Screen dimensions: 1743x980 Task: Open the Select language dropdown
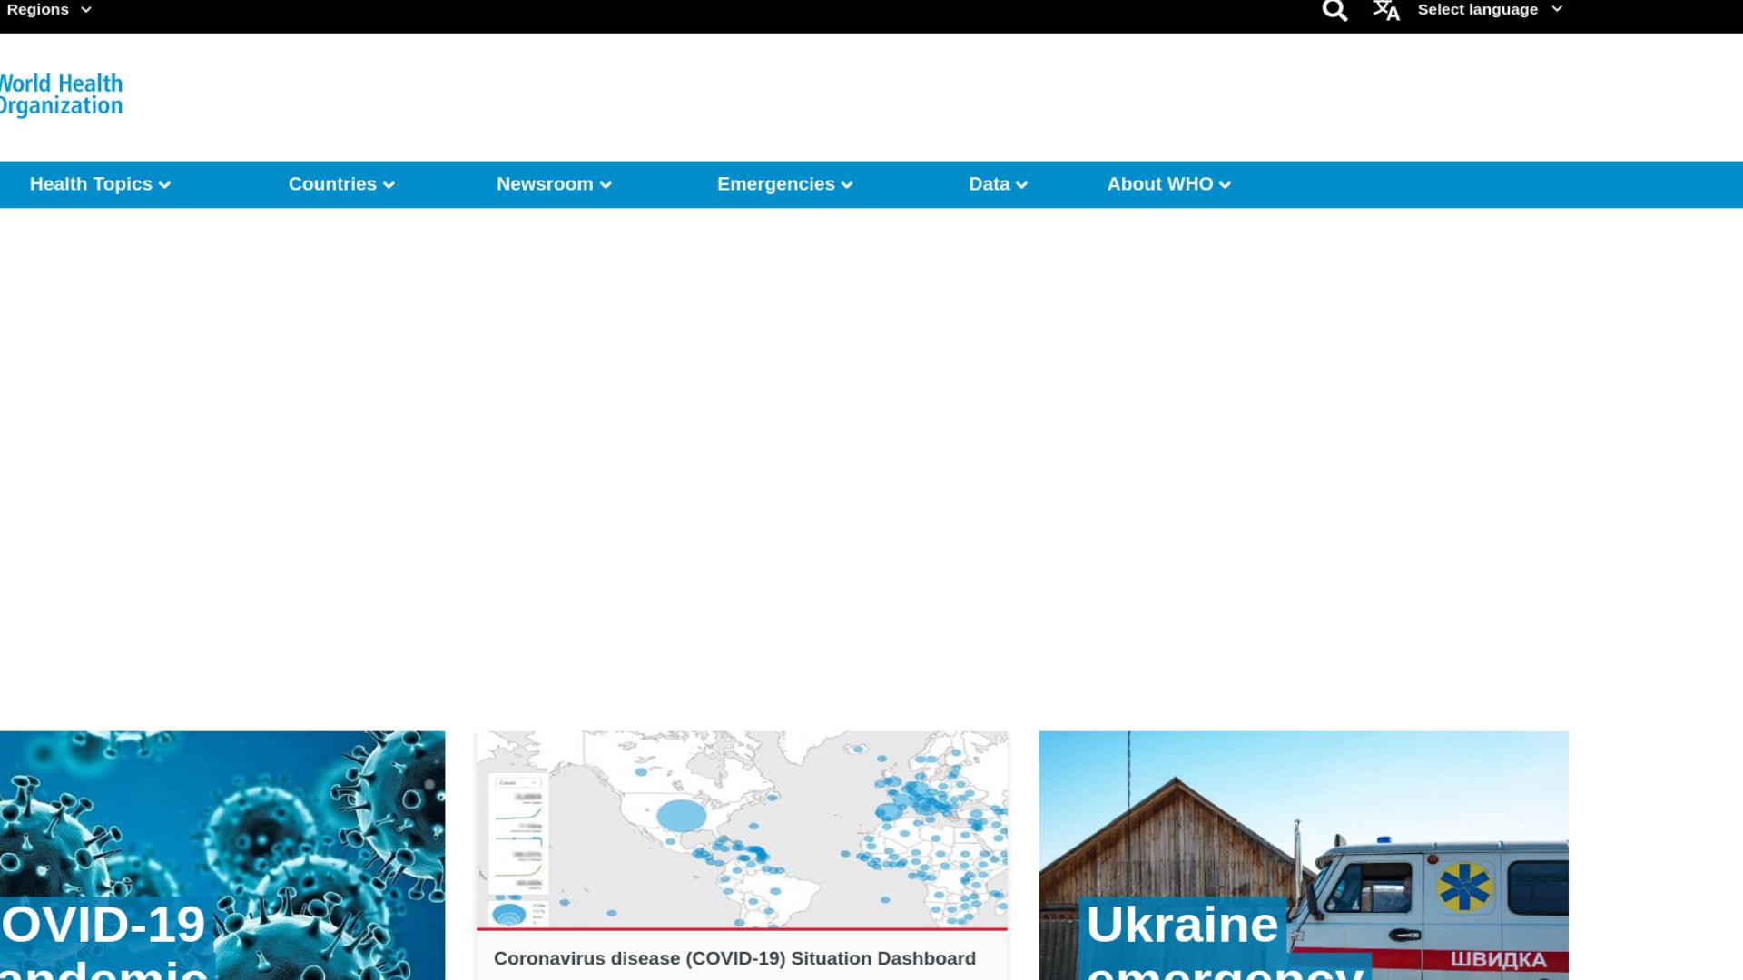[x=1490, y=10]
